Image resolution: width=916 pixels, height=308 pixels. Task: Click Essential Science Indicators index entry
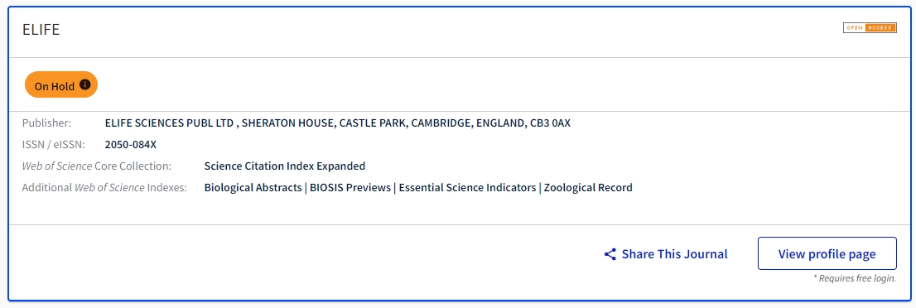click(x=467, y=188)
